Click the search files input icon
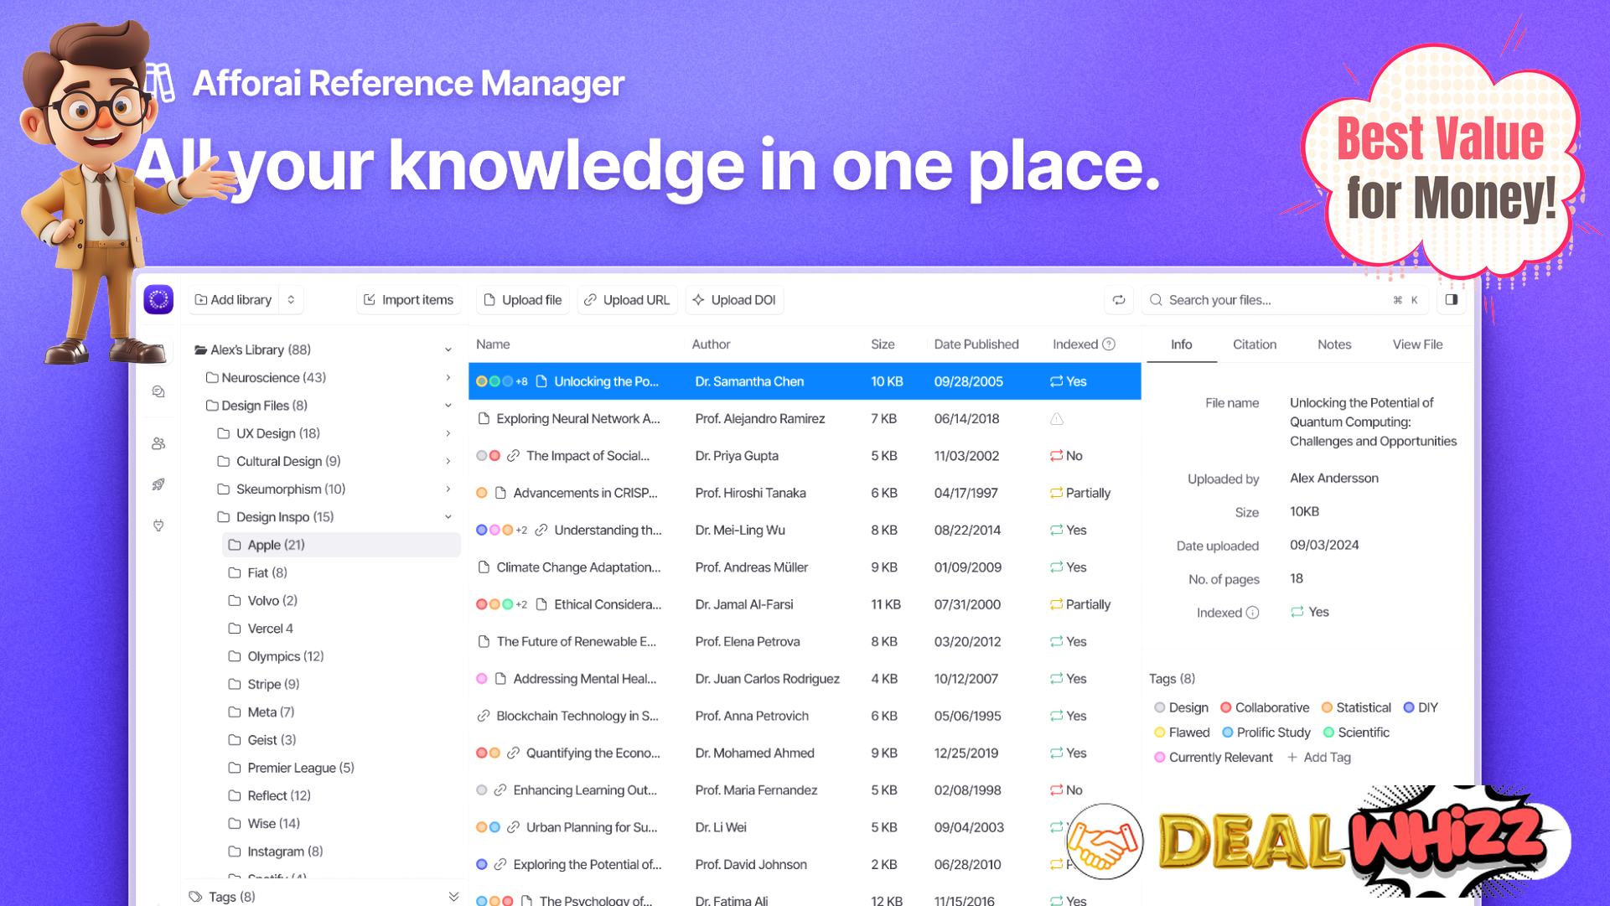The image size is (1610, 906). pyautogui.click(x=1154, y=300)
